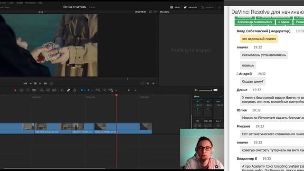Click username Влад Сабатовский [модератор]
The image size is (304, 171).
click(x=264, y=31)
